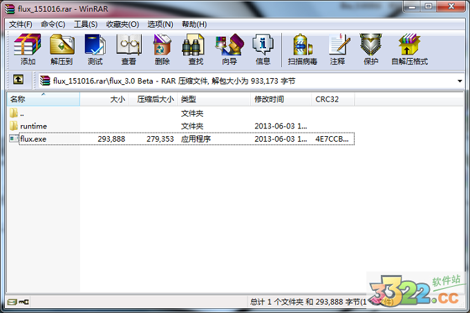Open the 选项(N) menu
The width and height of the screenshot is (470, 313).
(x=160, y=24)
